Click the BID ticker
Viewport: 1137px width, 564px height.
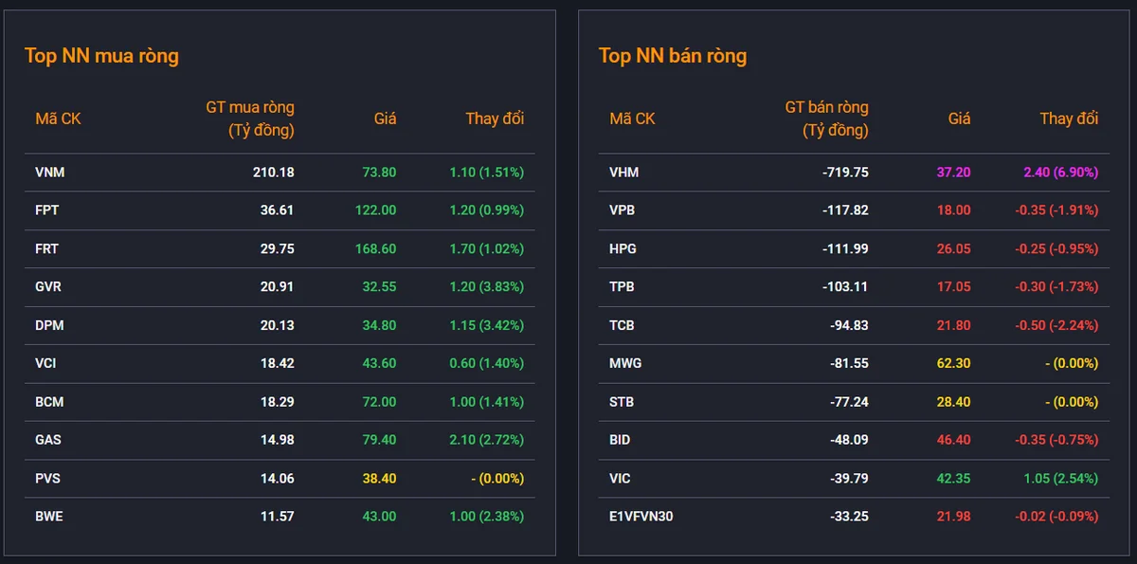pos(621,440)
